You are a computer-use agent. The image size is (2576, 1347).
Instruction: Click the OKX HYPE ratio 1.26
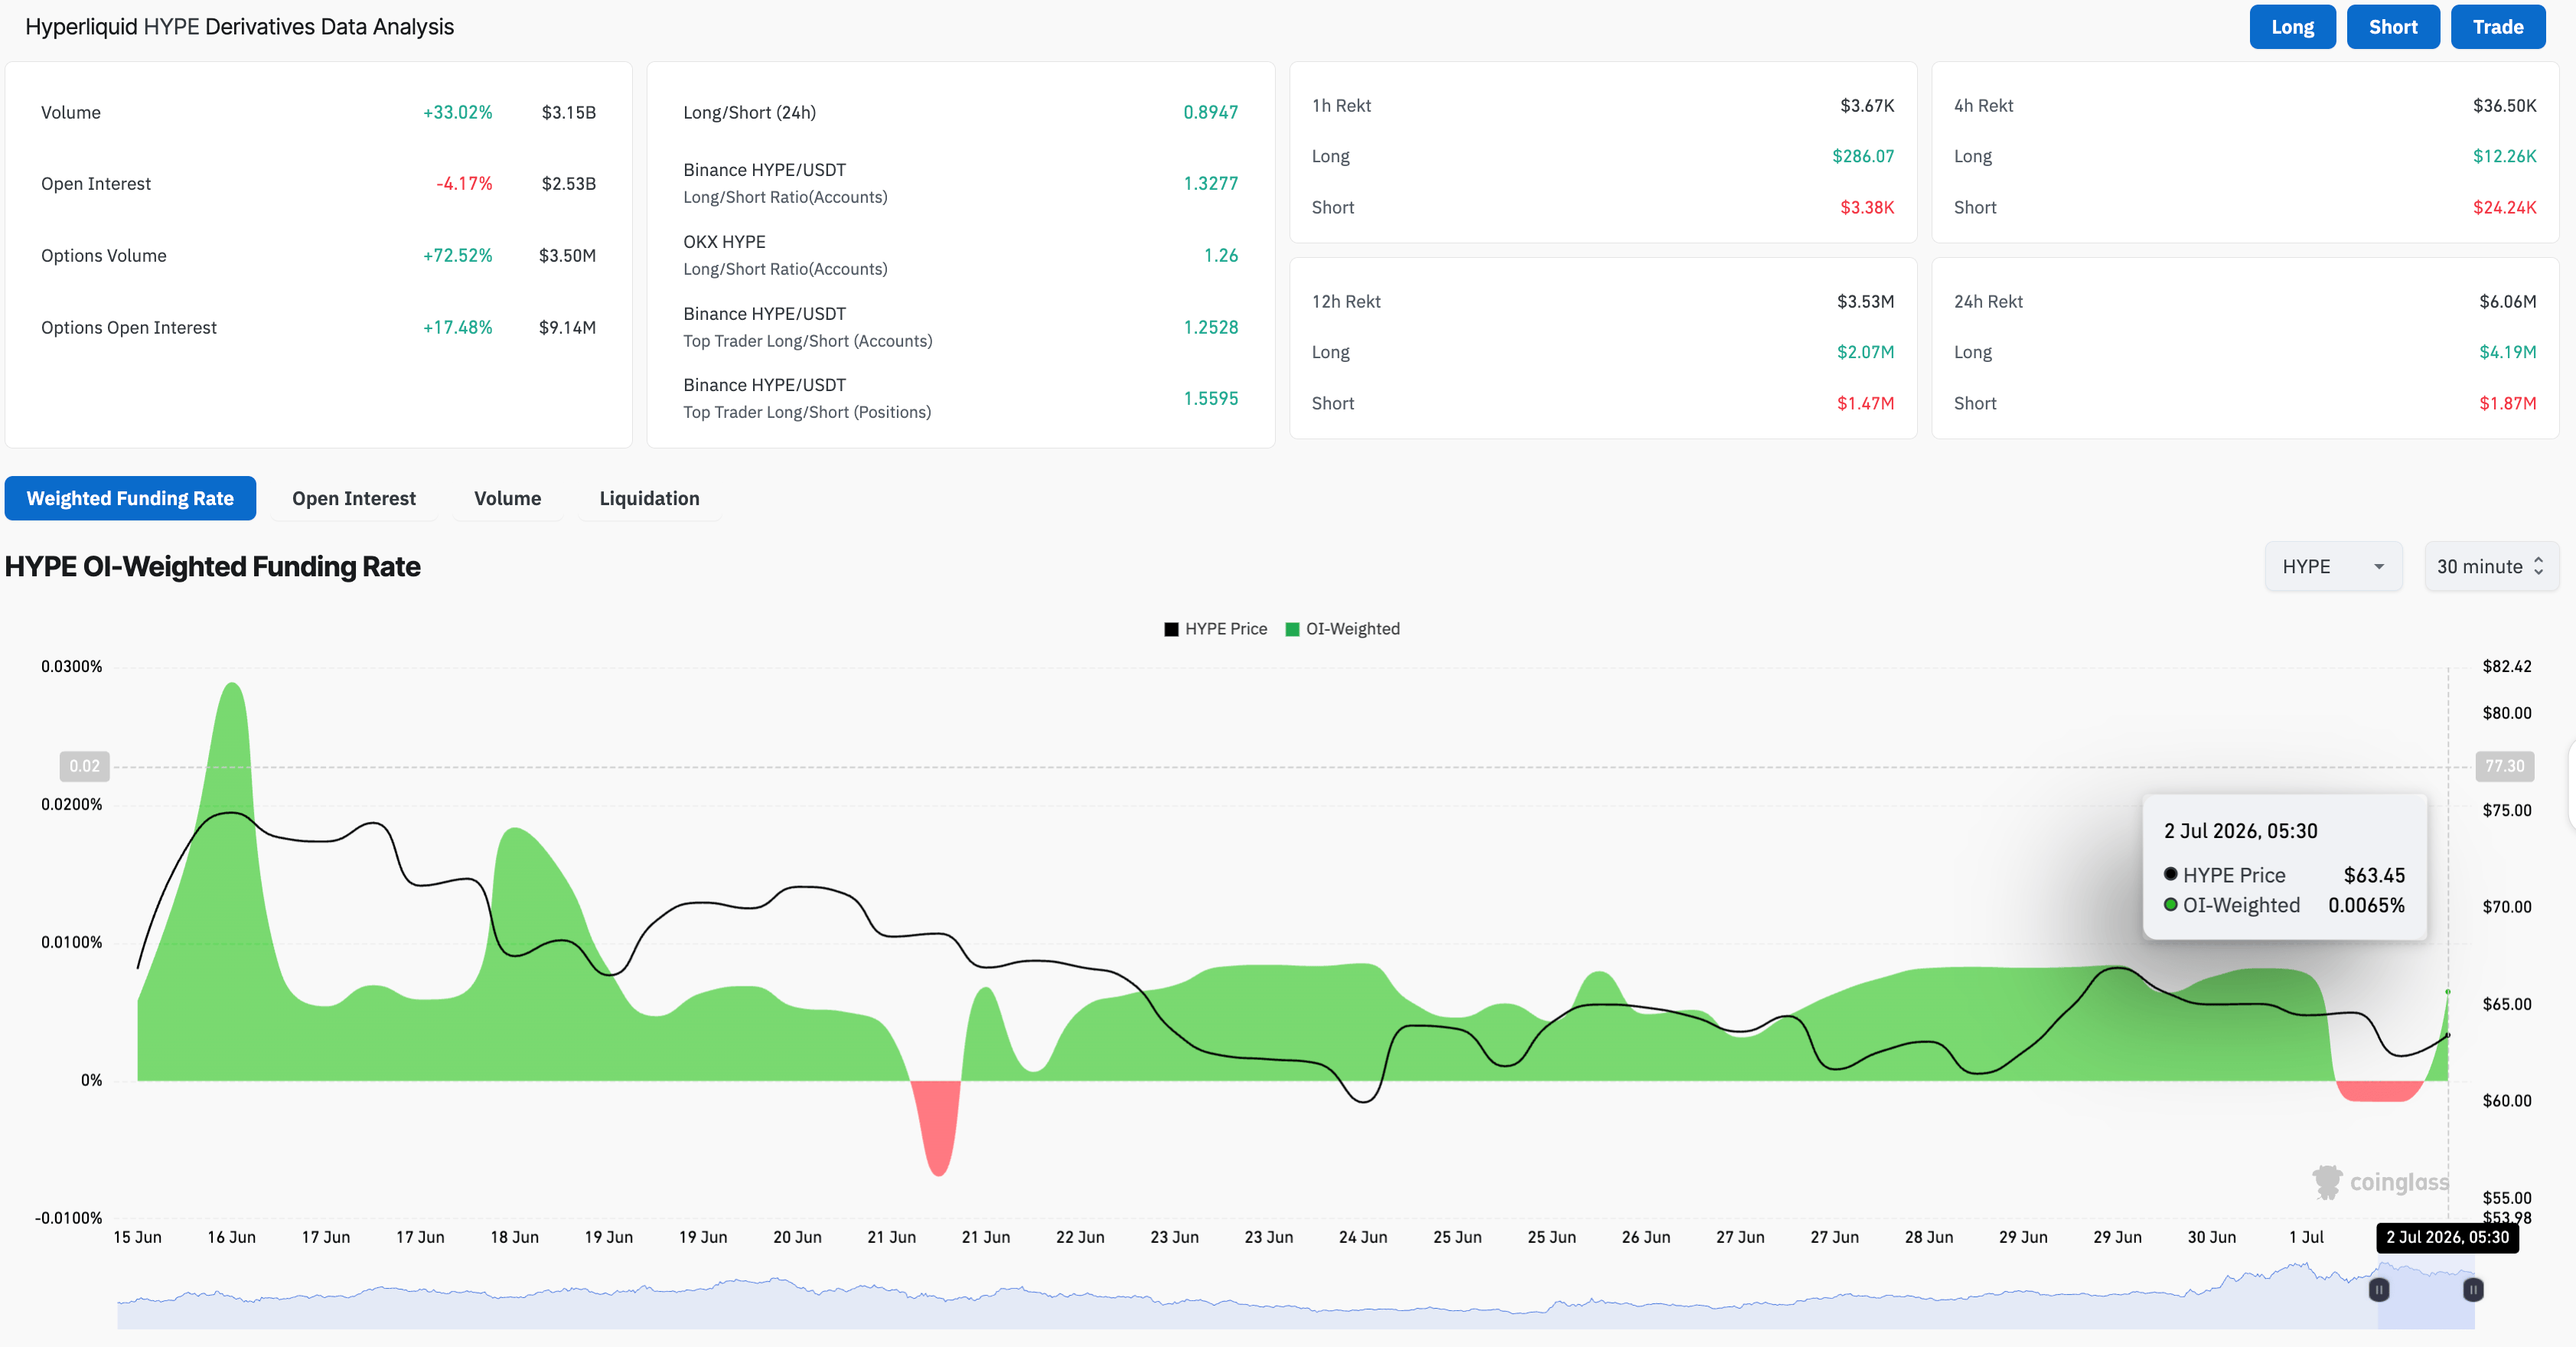pyautogui.click(x=1221, y=255)
